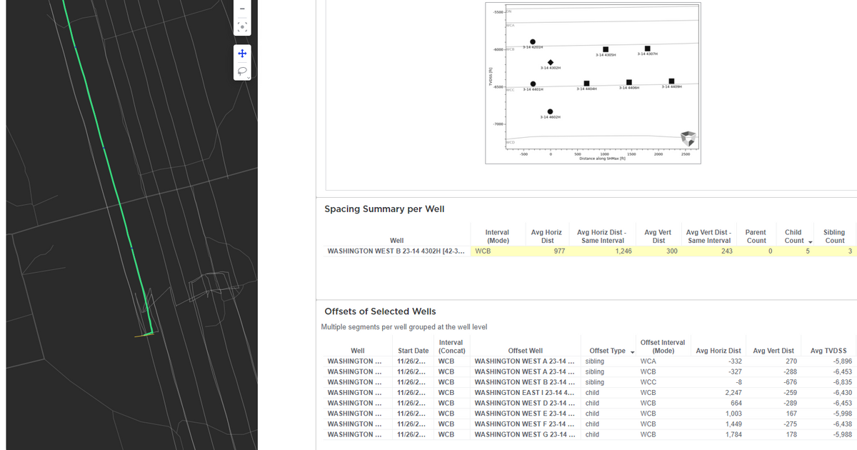Click the Avg Vert Dist header in Spacing Summary
Viewport: 857px width, 450px height.
[659, 236]
